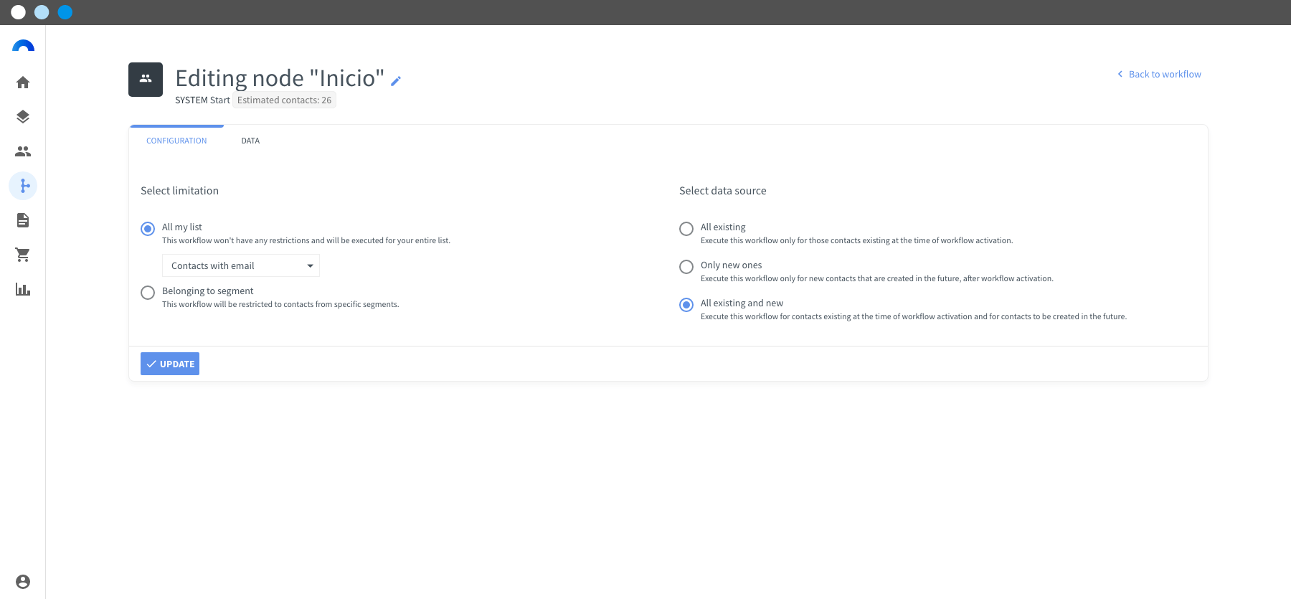Choose the 'All existing' data source radio
Viewport: 1291px width, 599px height.
pos(686,229)
